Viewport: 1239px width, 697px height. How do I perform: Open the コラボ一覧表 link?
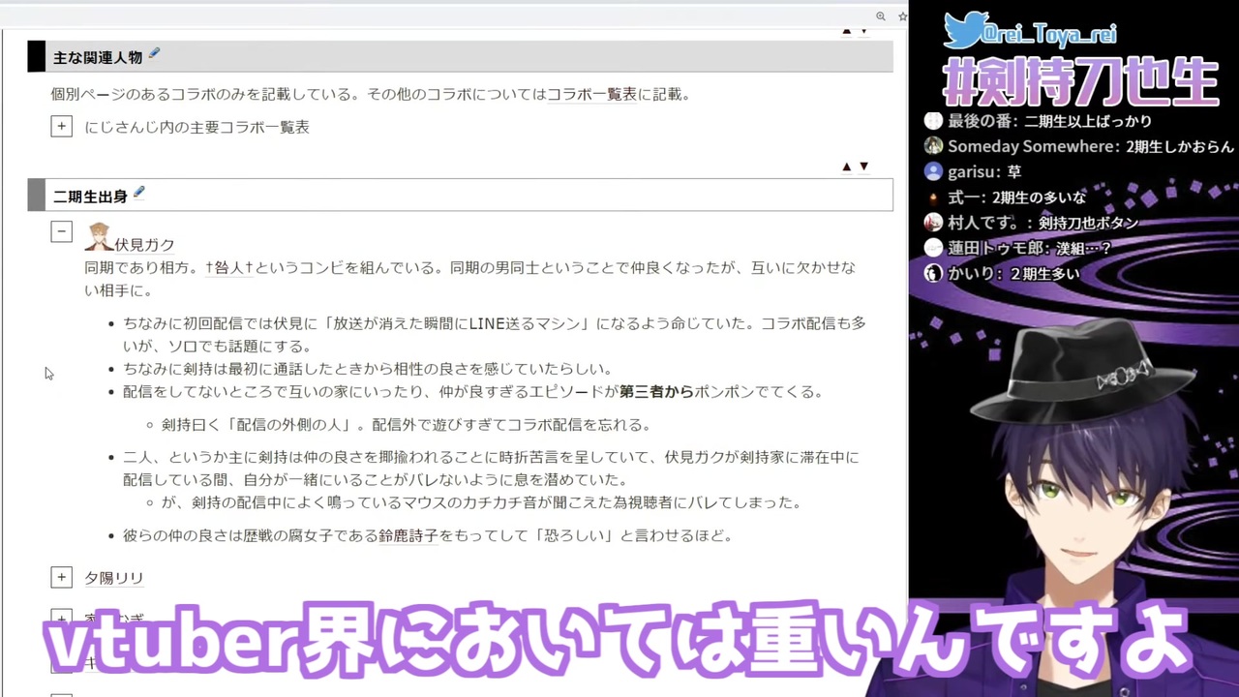coord(591,94)
